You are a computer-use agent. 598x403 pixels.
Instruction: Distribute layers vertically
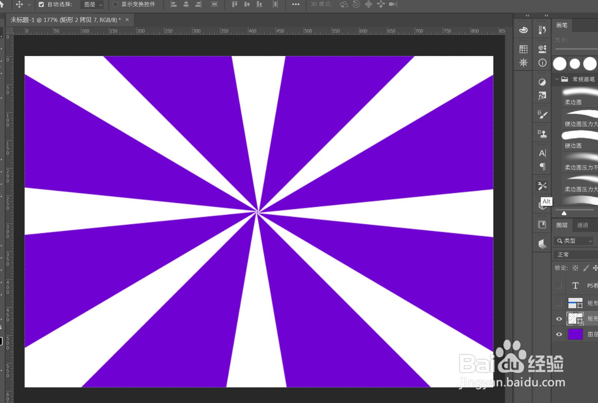(x=215, y=4)
